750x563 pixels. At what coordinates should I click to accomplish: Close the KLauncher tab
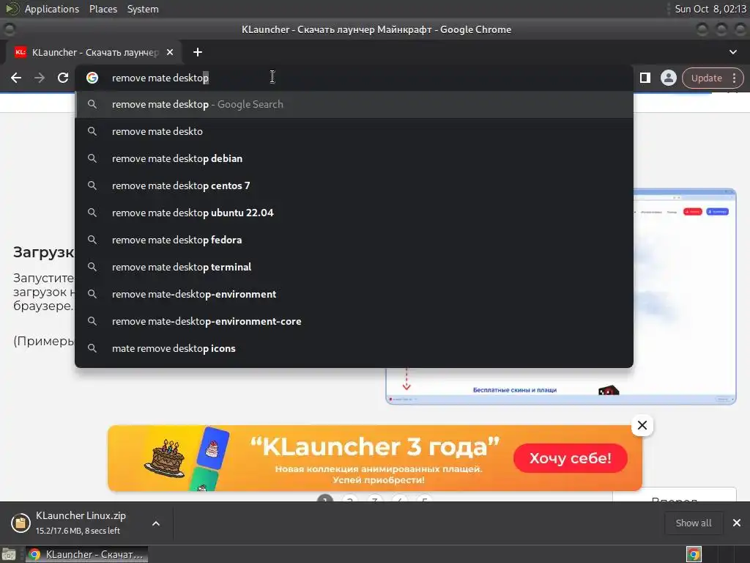(x=170, y=52)
